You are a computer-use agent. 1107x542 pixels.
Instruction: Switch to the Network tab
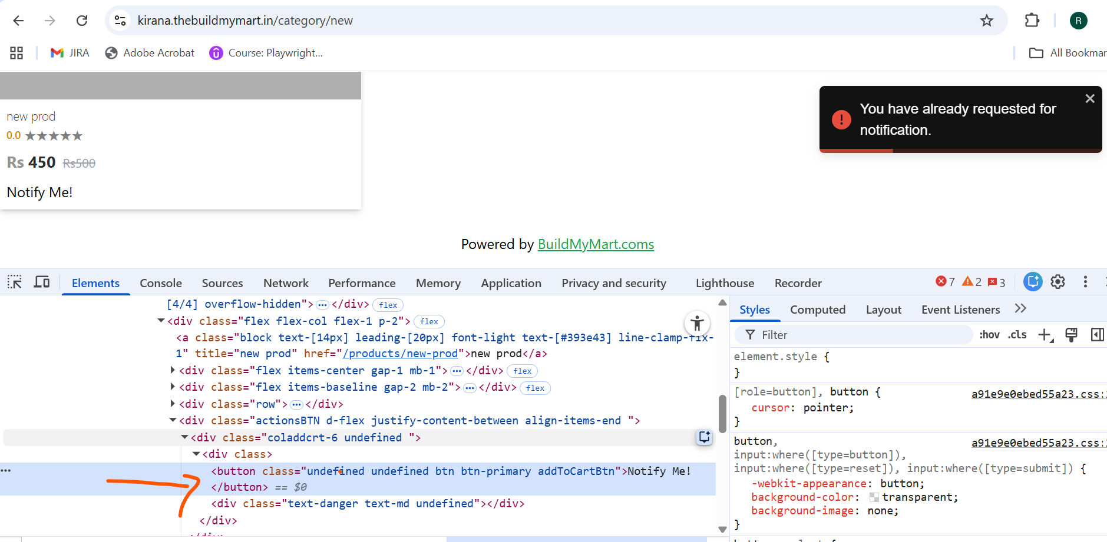(x=286, y=283)
